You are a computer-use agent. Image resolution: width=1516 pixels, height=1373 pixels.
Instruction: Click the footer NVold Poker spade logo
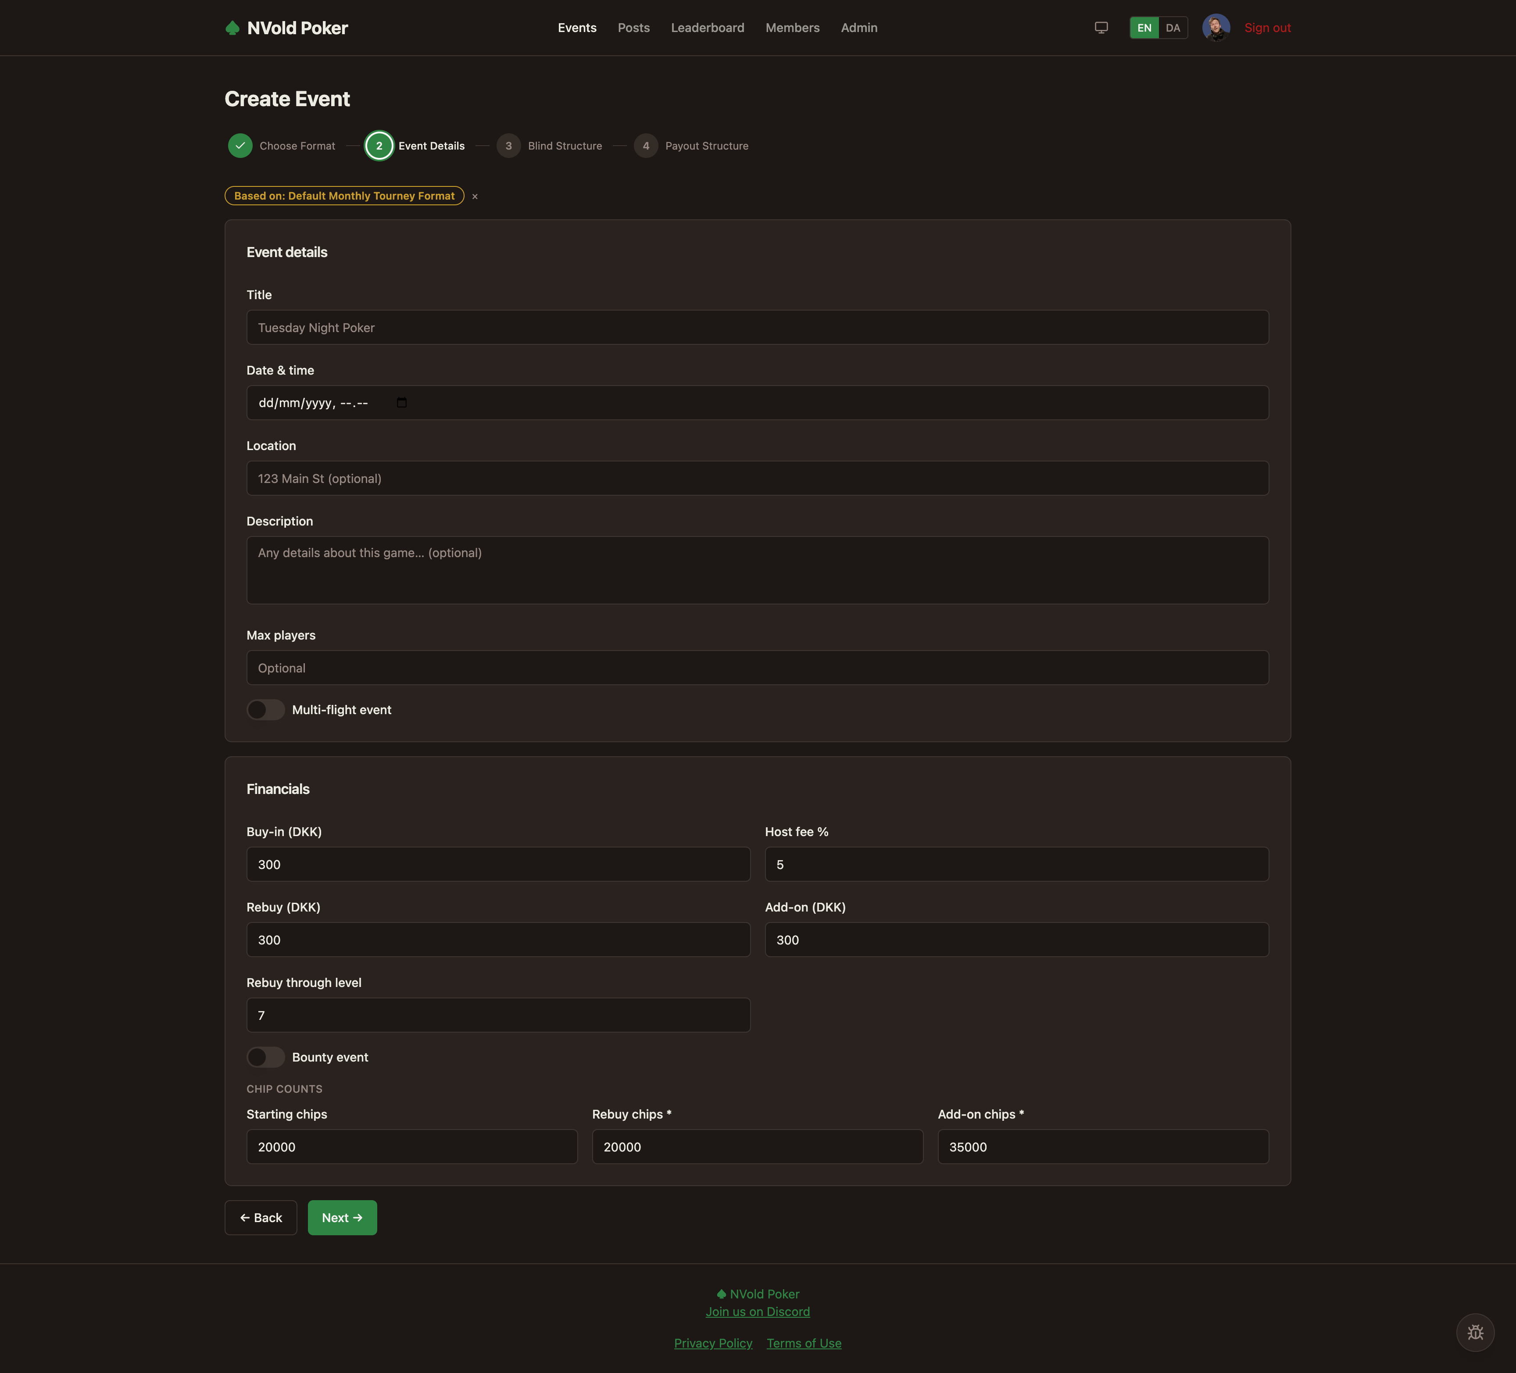(721, 1294)
